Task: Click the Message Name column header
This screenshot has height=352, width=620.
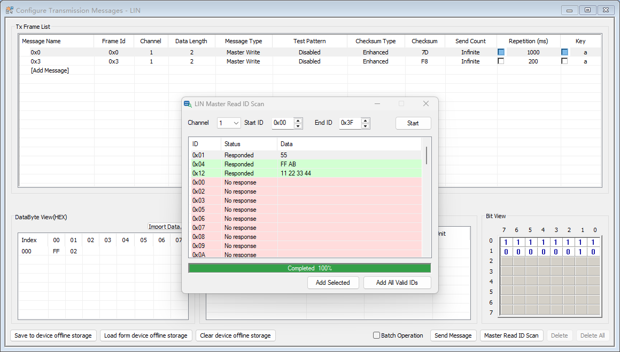Action: 57,41
